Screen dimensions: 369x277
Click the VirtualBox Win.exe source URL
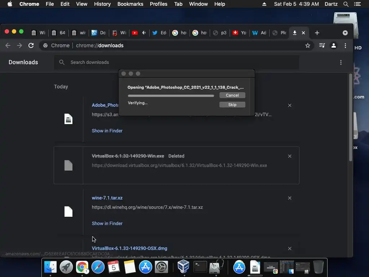point(179,165)
